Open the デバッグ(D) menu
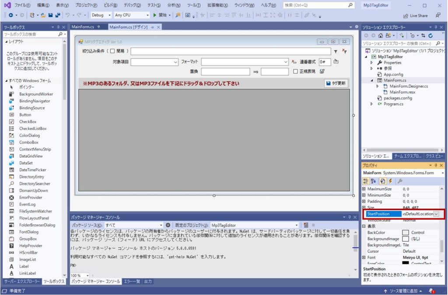The width and height of the screenshot is (448, 295). (x=132, y=5)
